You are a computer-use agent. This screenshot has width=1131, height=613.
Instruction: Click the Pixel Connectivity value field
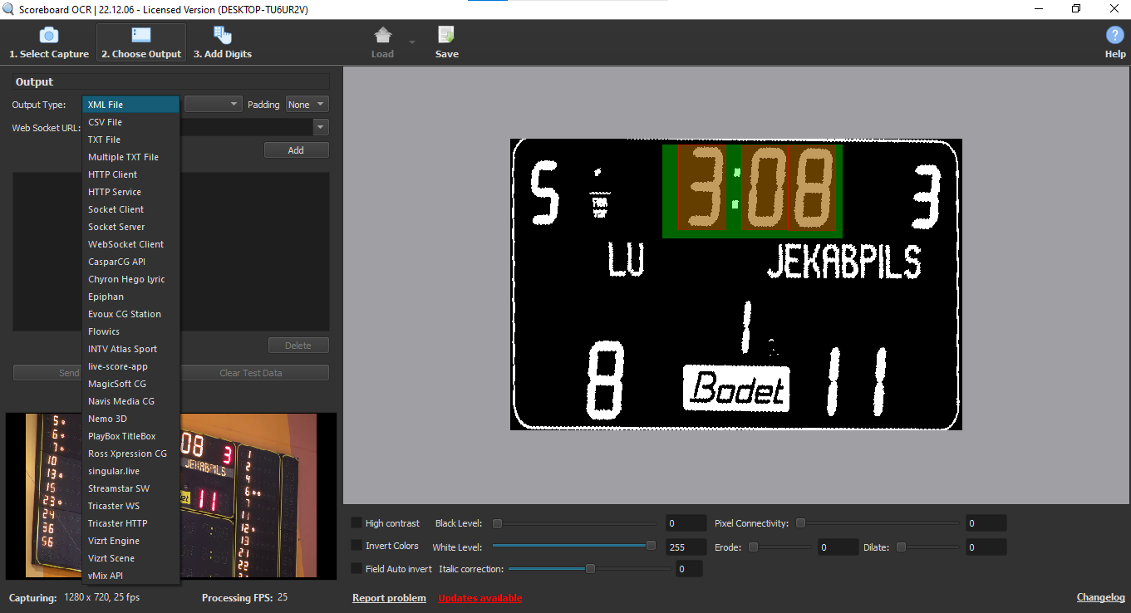(x=986, y=523)
